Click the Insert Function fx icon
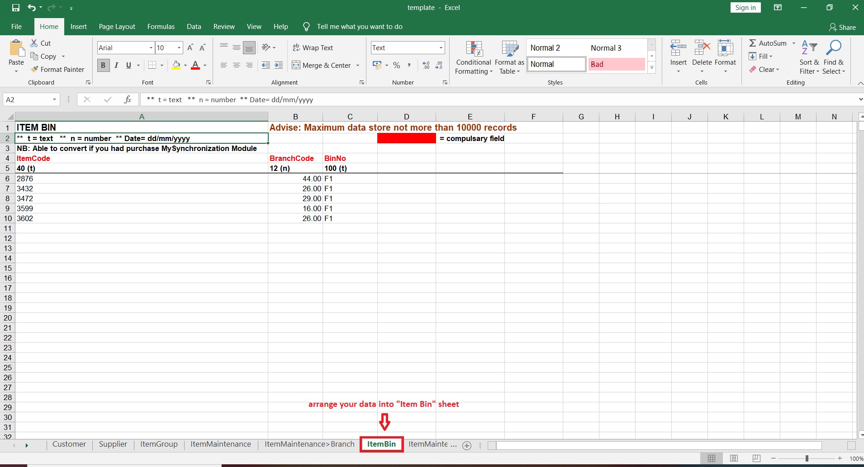 [128, 99]
